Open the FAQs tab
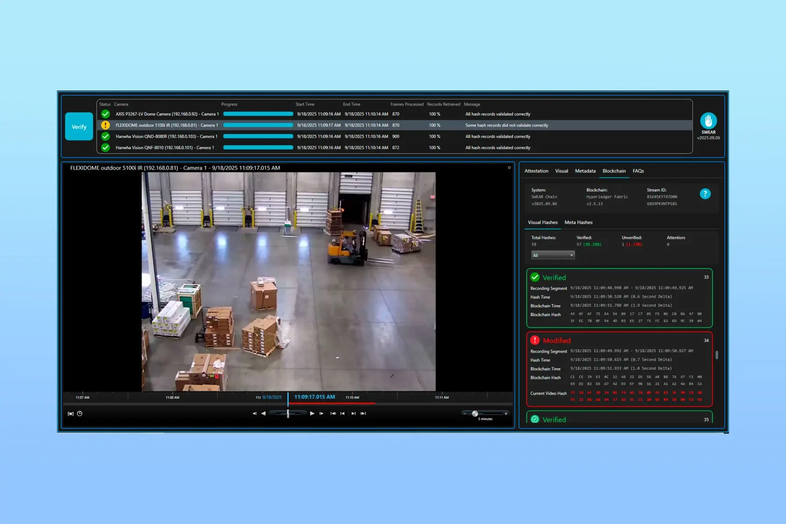Screen dimensions: 786x524 (x=638, y=171)
